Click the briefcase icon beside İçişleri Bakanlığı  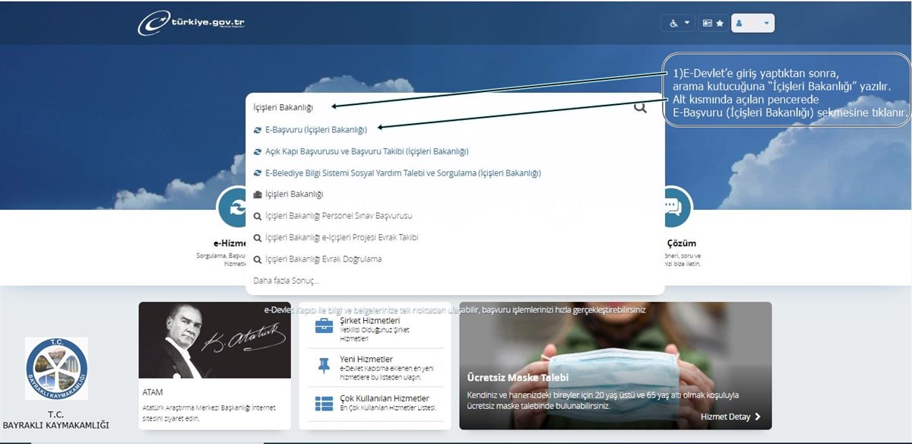point(258,195)
